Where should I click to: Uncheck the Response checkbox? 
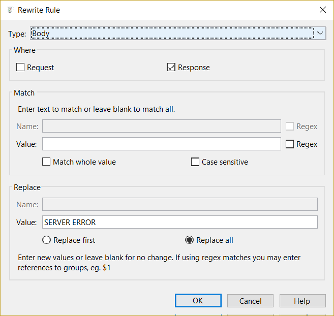coord(171,68)
